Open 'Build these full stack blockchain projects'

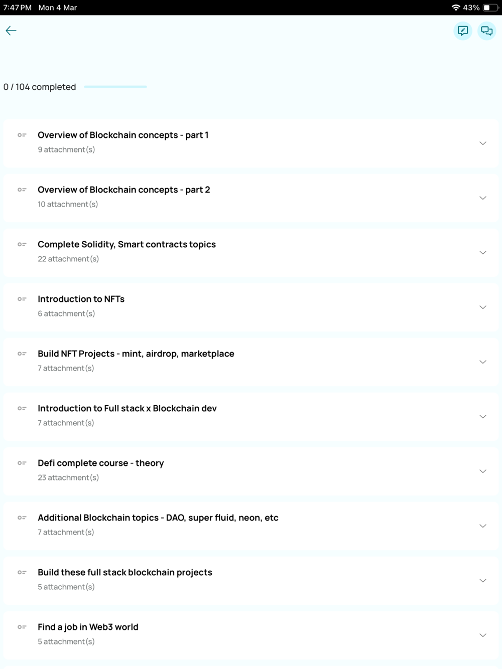coord(125,572)
